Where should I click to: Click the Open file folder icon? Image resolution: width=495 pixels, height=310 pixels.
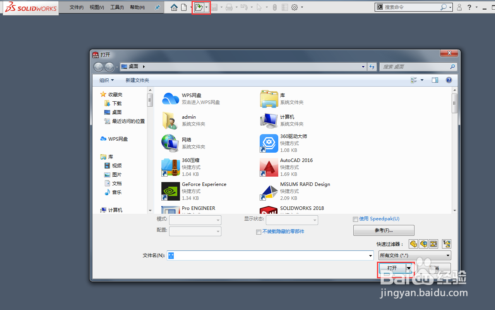point(199,7)
